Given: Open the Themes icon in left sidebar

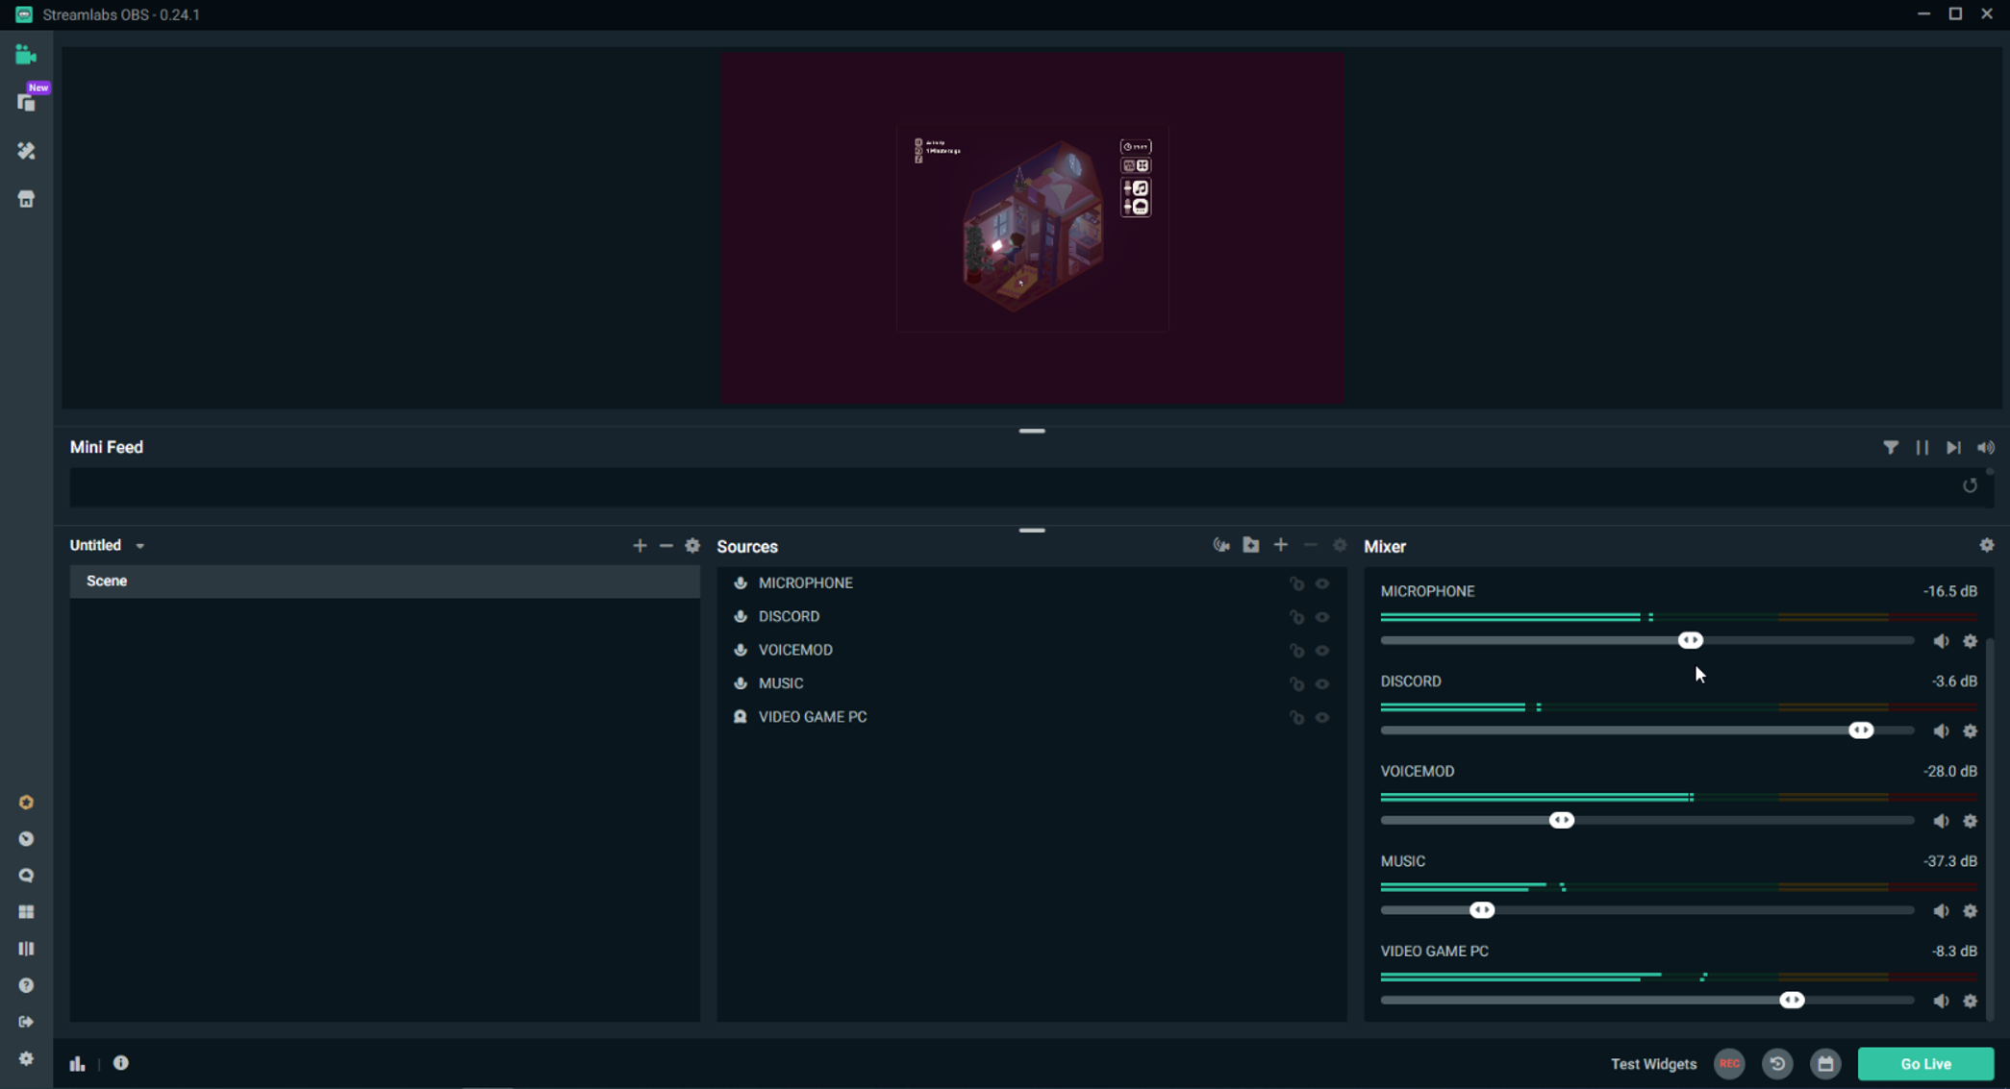Looking at the screenshot, I should coord(26,151).
